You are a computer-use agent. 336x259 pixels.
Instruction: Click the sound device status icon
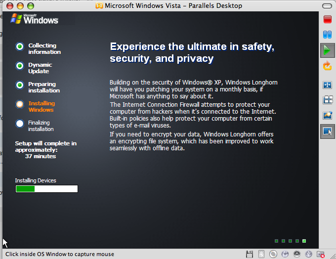click(297, 254)
